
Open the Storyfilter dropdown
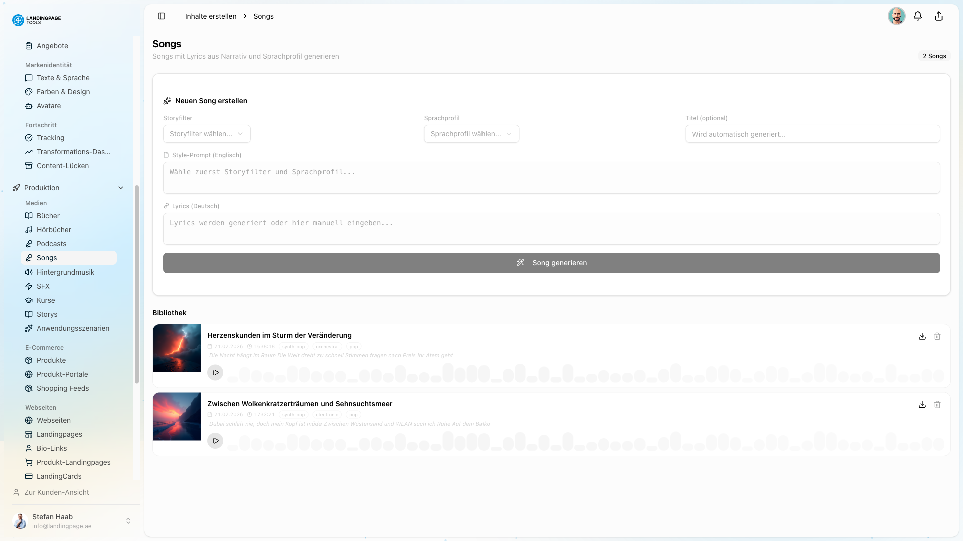click(207, 134)
